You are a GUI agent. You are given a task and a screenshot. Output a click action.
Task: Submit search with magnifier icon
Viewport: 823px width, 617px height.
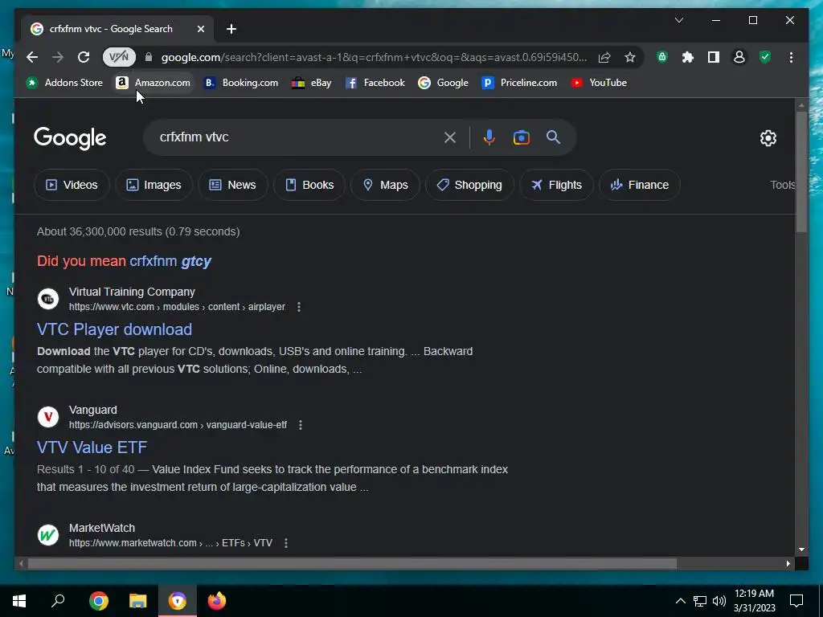pyautogui.click(x=553, y=137)
